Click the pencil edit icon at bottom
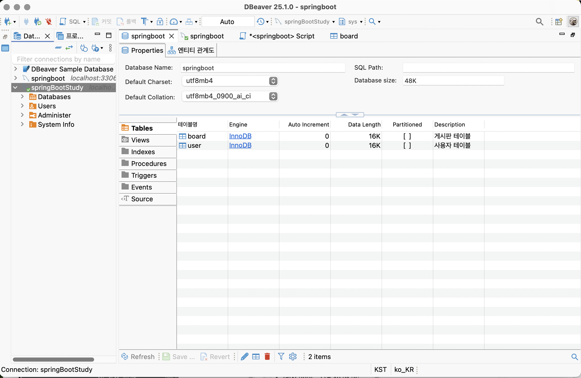 pos(245,356)
